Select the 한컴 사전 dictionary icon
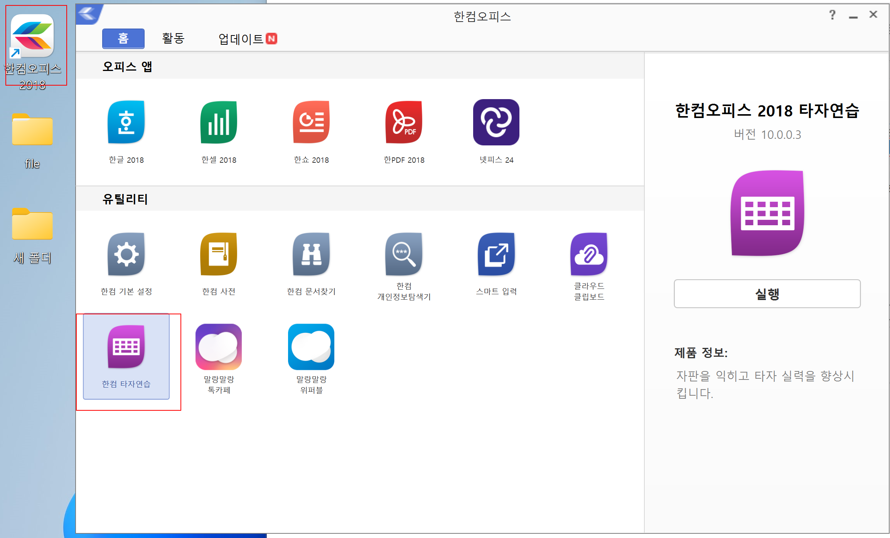Screen dimensions: 890x538 tap(219, 254)
